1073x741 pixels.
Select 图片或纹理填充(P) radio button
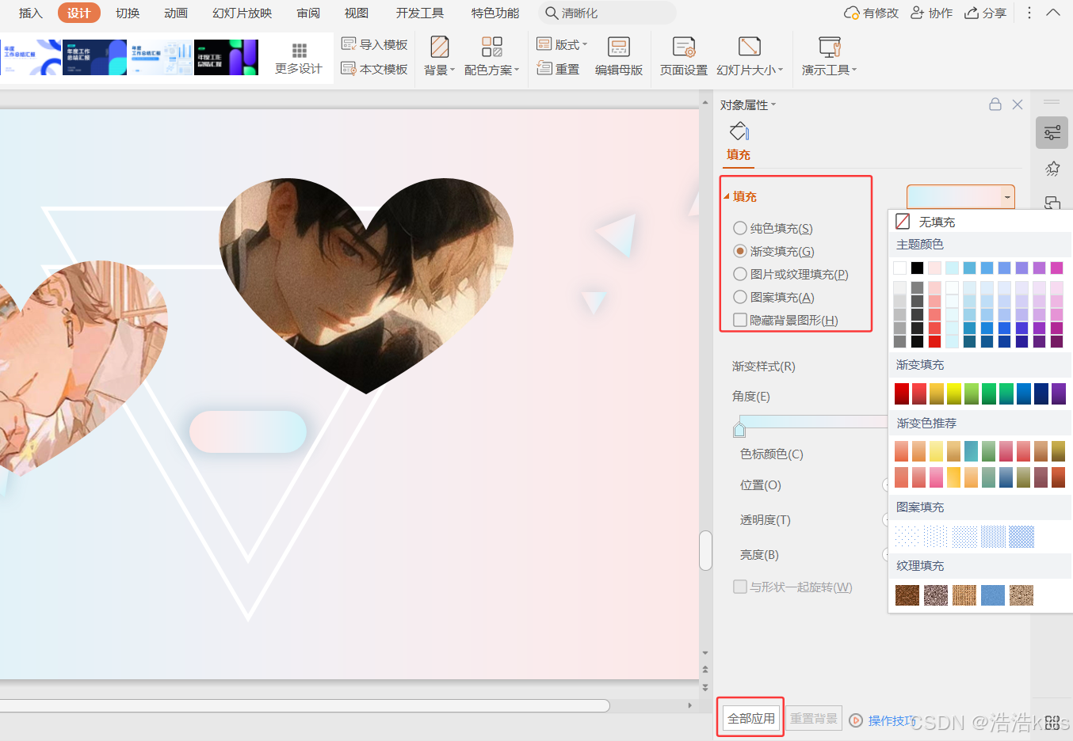pyautogui.click(x=740, y=274)
